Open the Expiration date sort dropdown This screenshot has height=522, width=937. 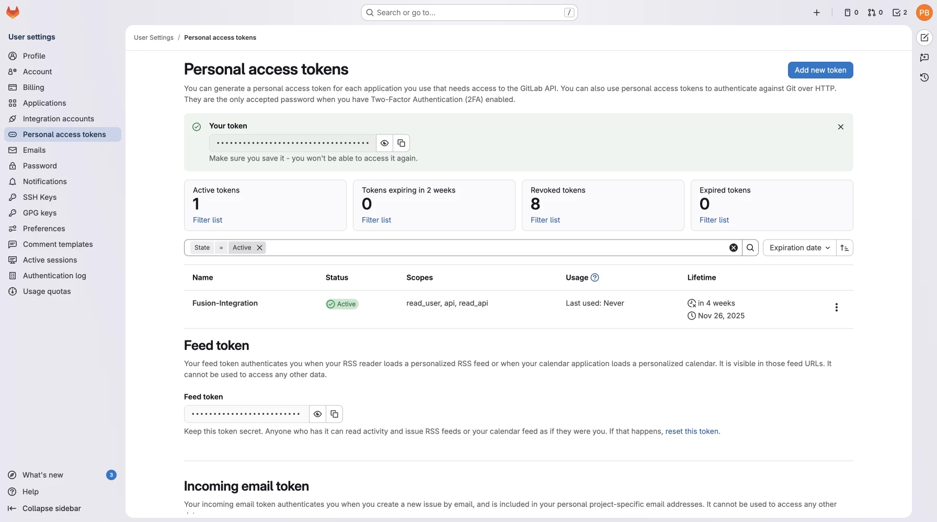tap(799, 248)
